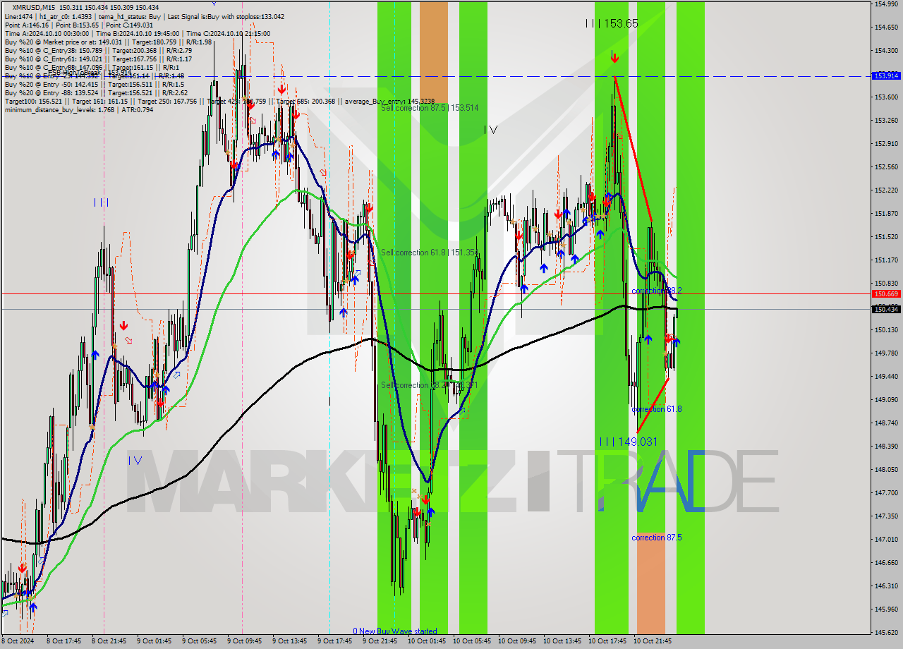The width and height of the screenshot is (903, 649).
Task: Click the grey 150.434 current price tag
Action: [x=886, y=309]
